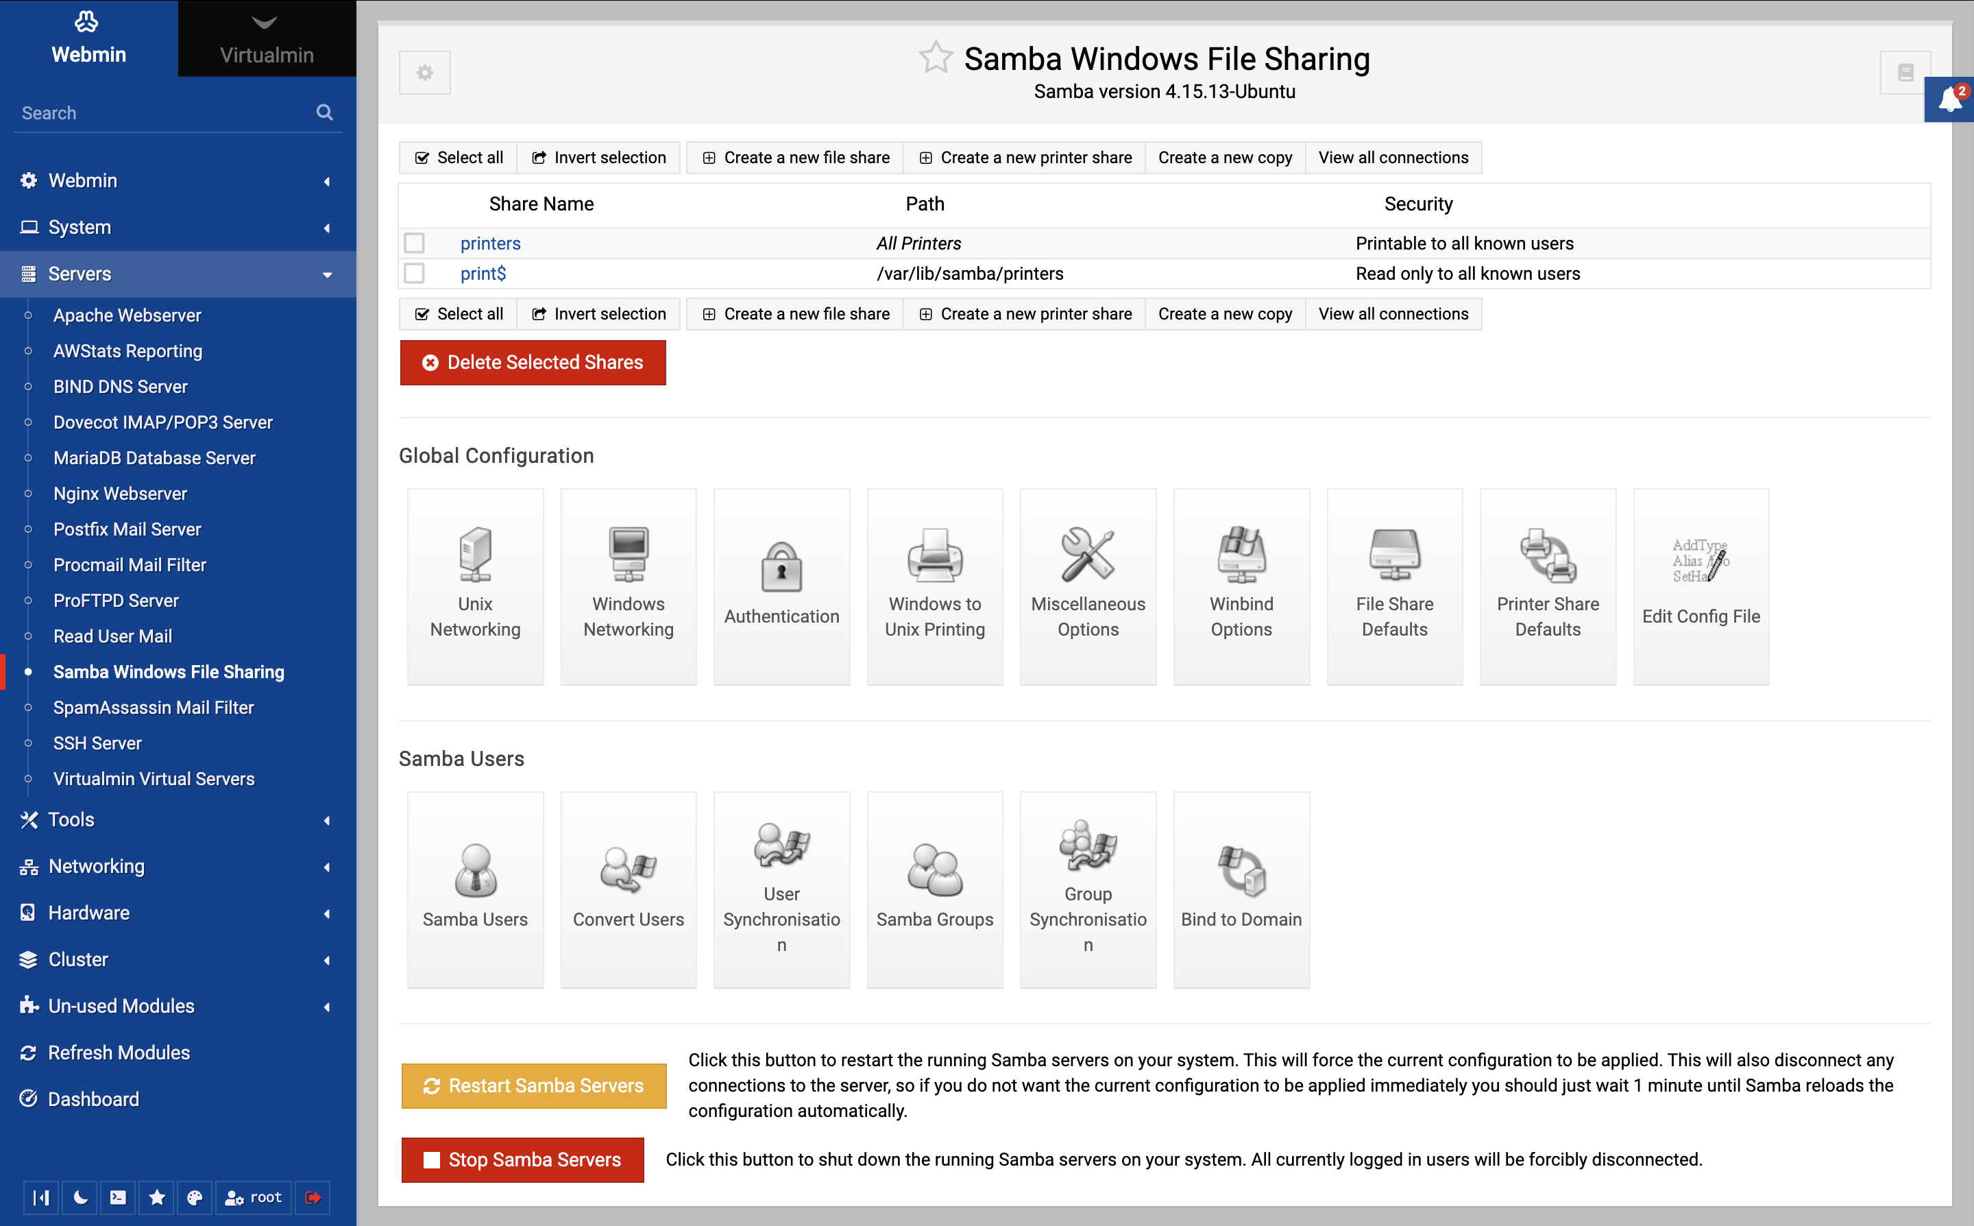1974x1226 pixels.
Task: Expand the Hardware sidebar category
Action: click(178, 912)
